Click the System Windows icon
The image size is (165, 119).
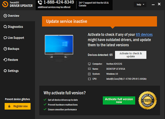(89, 74)
